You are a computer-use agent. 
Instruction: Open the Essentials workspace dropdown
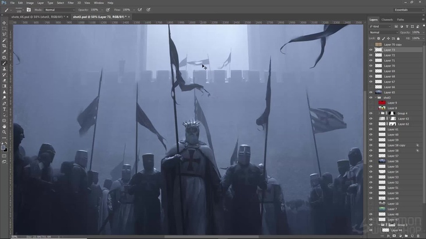(x=407, y=10)
